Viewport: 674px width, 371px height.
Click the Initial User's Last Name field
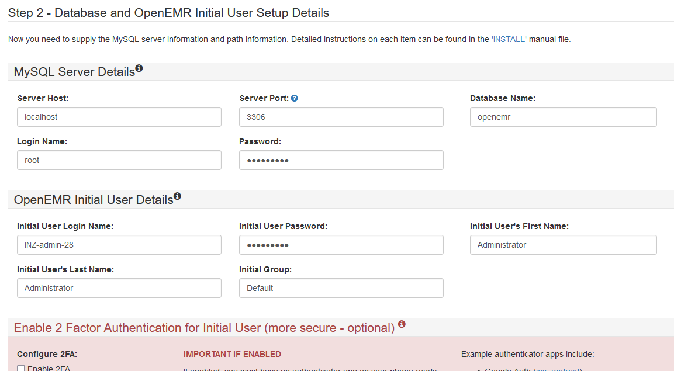tap(119, 288)
